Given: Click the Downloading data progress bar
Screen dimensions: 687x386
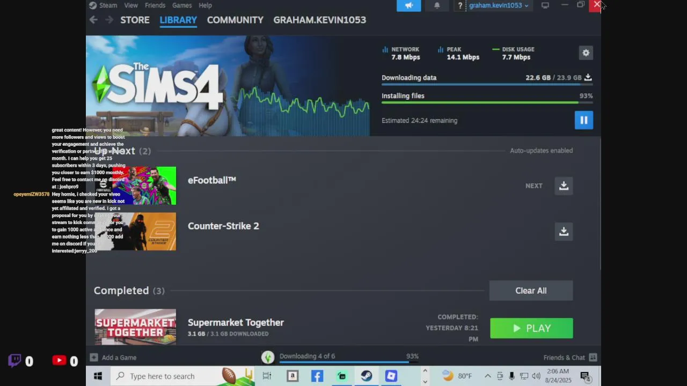Looking at the screenshot, I should tap(487, 85).
